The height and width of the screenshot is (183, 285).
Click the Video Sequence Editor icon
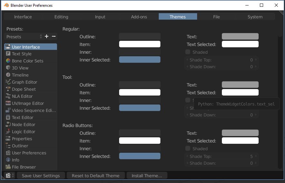tap(8, 110)
